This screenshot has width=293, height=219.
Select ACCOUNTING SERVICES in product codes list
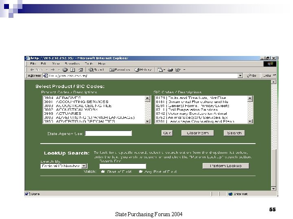94,102
